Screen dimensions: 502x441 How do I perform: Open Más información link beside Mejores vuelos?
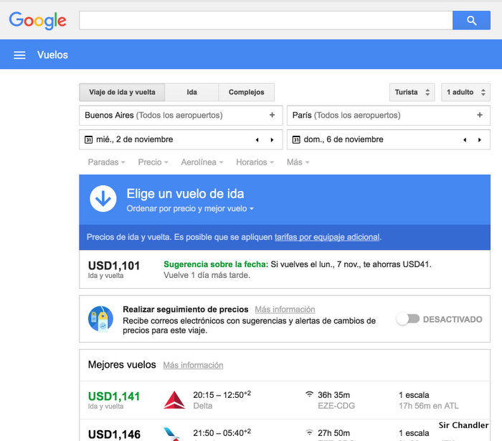[x=193, y=366]
